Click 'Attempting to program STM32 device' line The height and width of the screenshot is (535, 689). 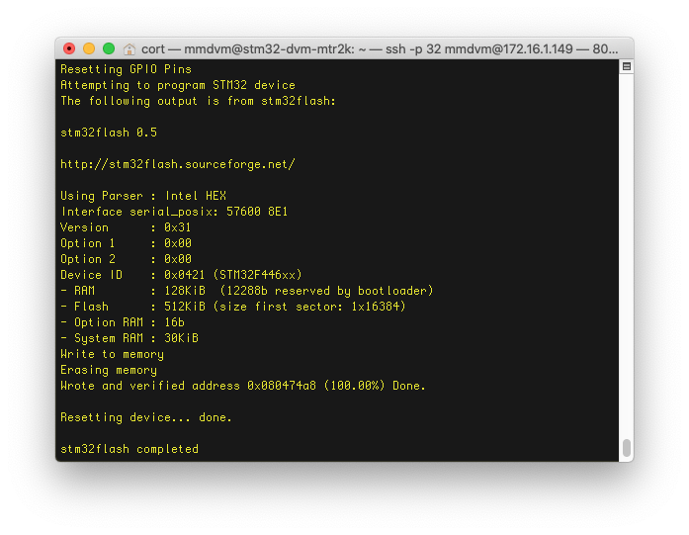pos(178,85)
